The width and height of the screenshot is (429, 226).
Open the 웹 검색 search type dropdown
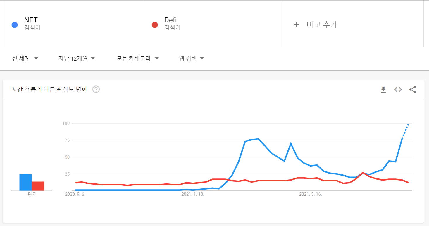[x=192, y=58]
